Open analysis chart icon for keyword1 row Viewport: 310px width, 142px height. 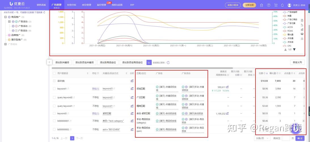click(132, 89)
